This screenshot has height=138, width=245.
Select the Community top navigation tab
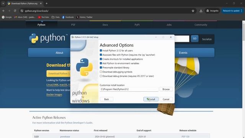(x=201, y=25)
